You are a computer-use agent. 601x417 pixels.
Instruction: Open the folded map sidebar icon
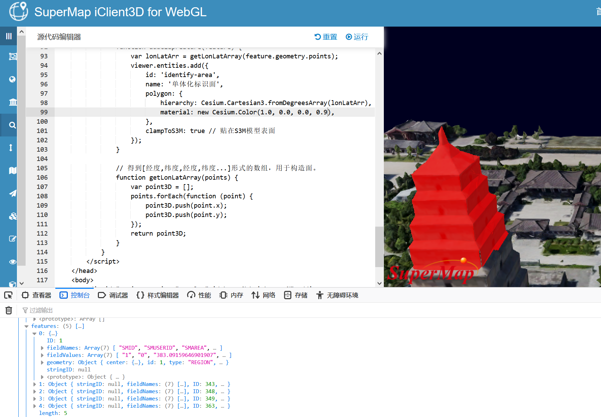click(13, 170)
